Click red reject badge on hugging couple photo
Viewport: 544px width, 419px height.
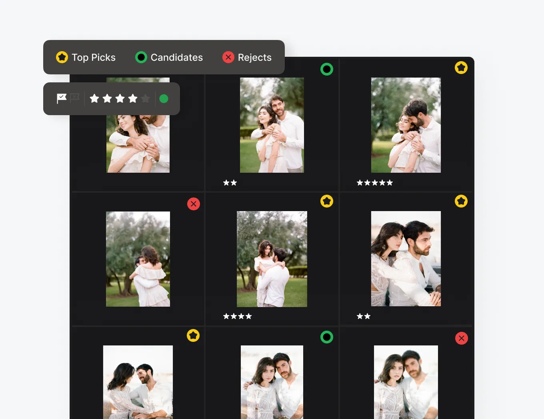click(x=194, y=204)
